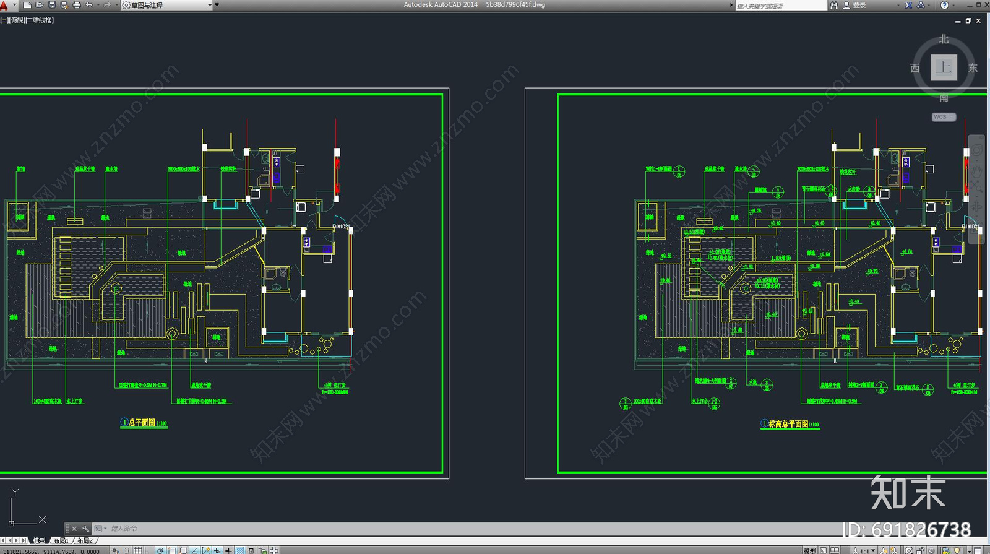Open the WCS coordinate system dropdown
This screenshot has height=554, width=990.
tap(944, 117)
